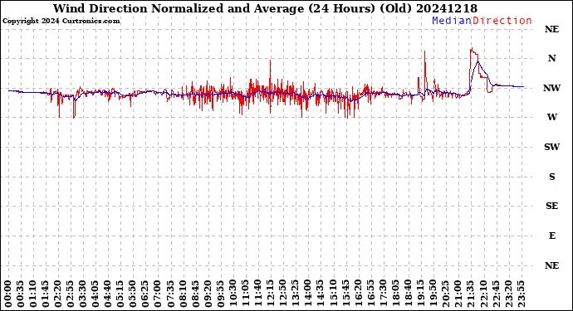
Task: Click the 02:55 time label
Action: 71,294
